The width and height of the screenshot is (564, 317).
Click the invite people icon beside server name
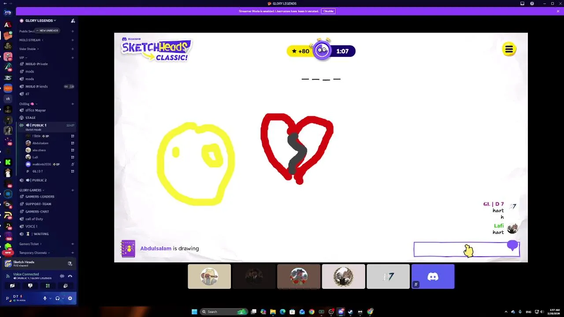point(73,21)
